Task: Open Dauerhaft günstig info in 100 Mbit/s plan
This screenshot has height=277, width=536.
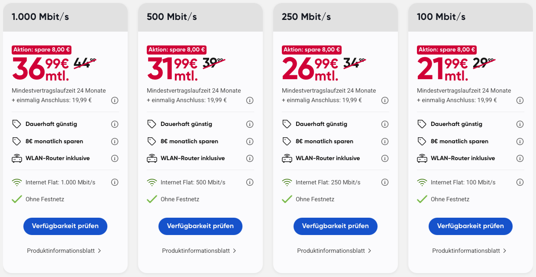Action: click(520, 124)
